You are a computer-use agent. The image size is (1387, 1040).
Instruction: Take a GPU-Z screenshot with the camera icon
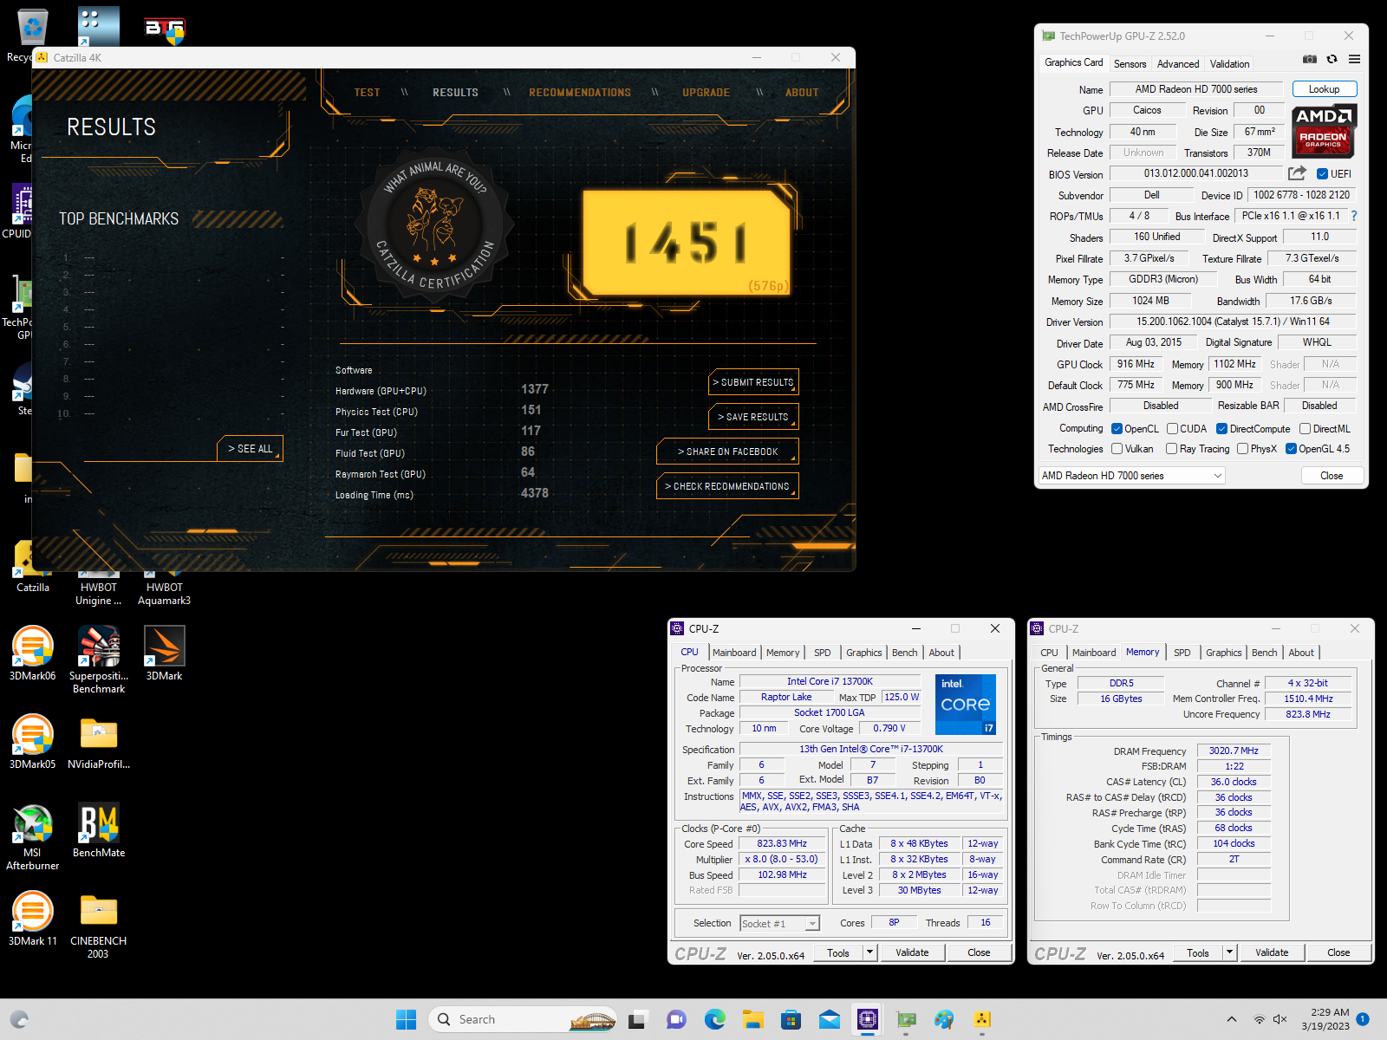[1310, 59]
